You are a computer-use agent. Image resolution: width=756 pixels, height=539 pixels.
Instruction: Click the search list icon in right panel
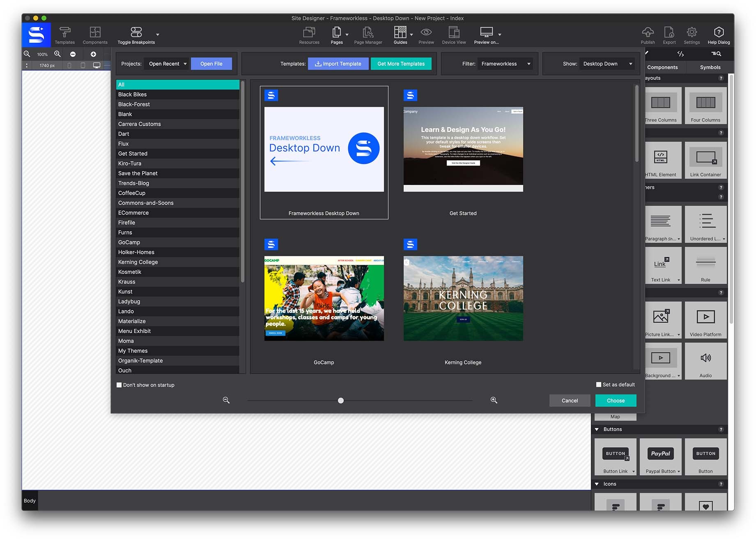(716, 54)
